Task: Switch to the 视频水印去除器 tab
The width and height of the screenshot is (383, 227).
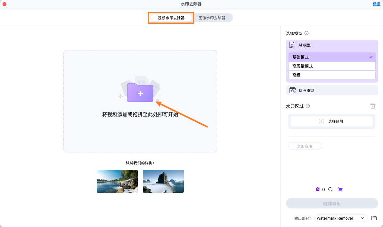Action: point(171,17)
